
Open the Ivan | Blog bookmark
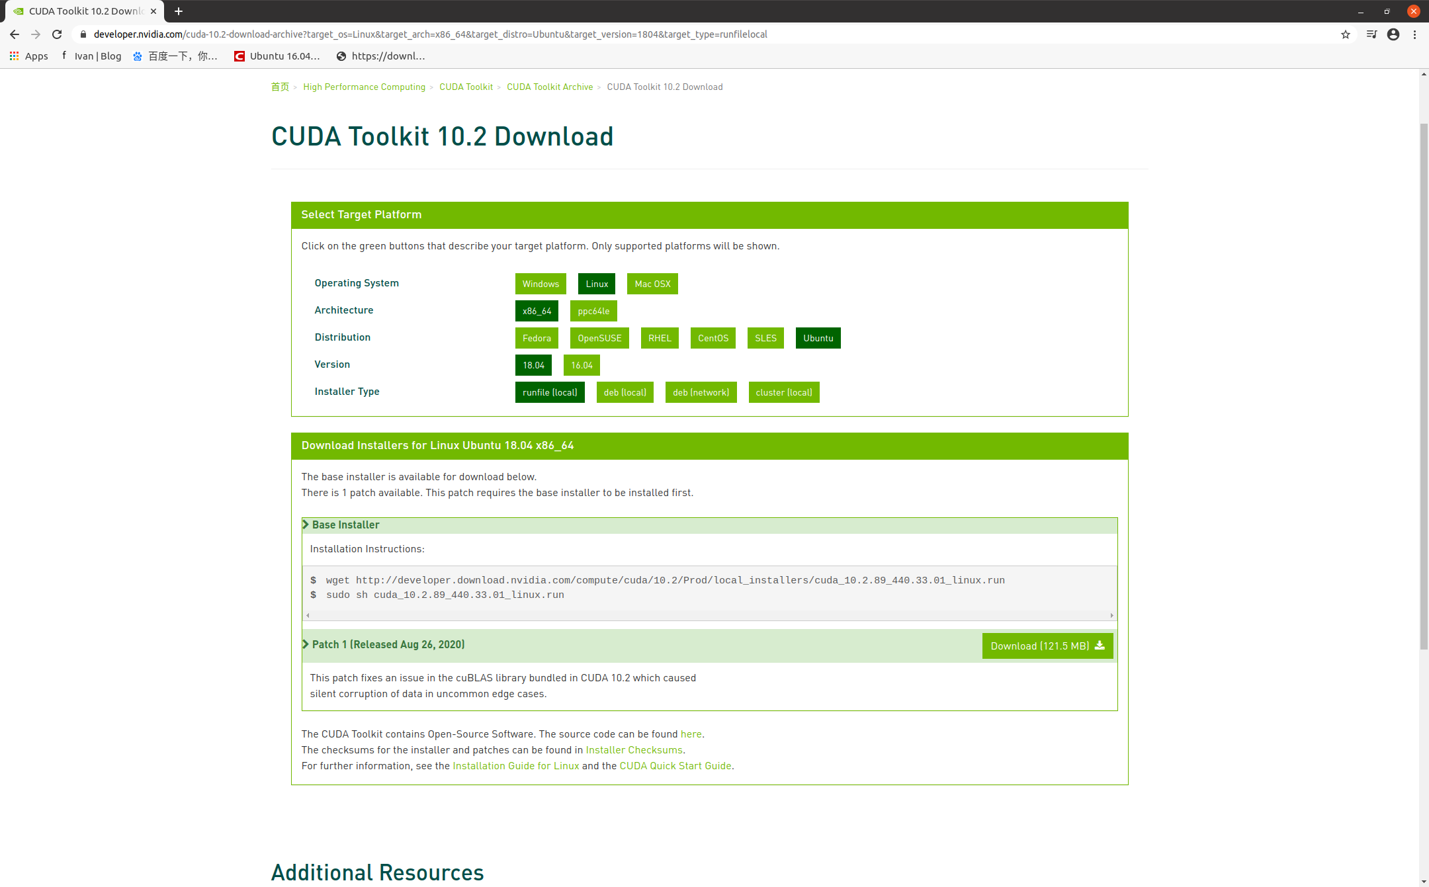point(91,56)
